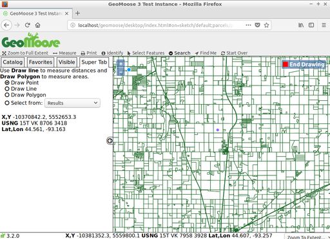Zoom in with map plus button
This screenshot has width=330, height=239.
[121, 64]
